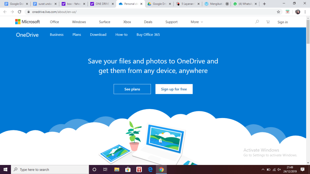Show hidden system tray icons
The image size is (310, 174).
coord(263,169)
